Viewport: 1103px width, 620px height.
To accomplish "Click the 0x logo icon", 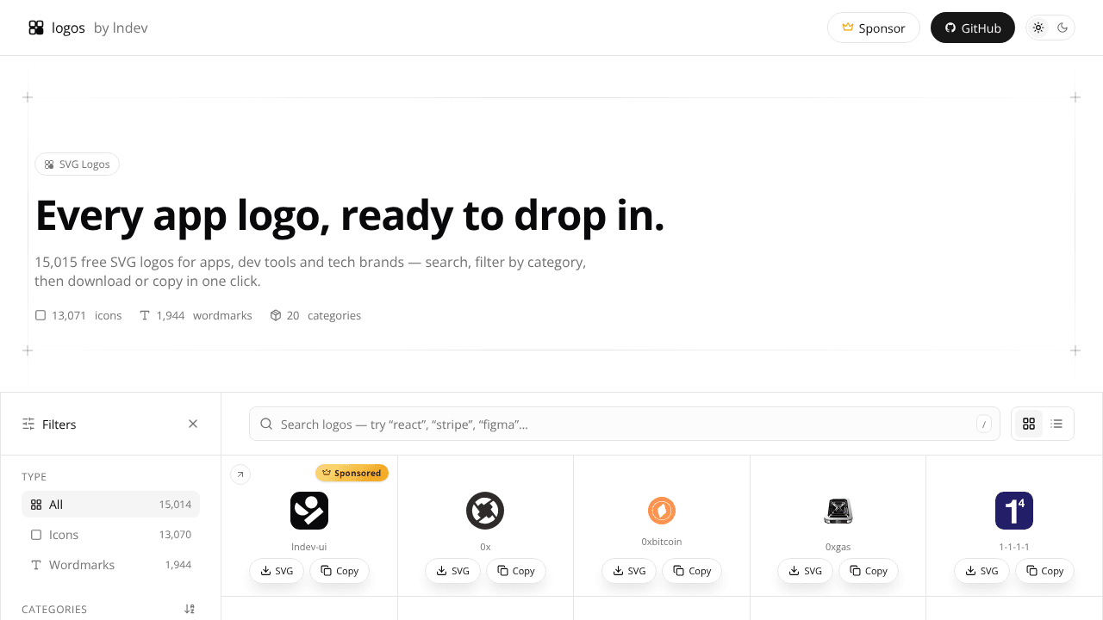I will pos(485,511).
